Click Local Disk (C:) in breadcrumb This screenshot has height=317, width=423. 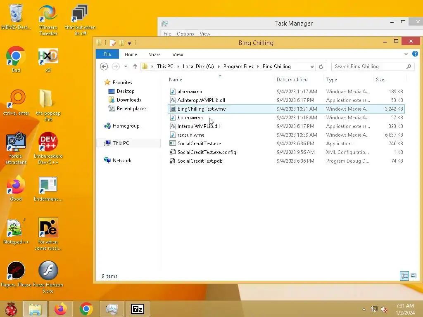coord(198,66)
